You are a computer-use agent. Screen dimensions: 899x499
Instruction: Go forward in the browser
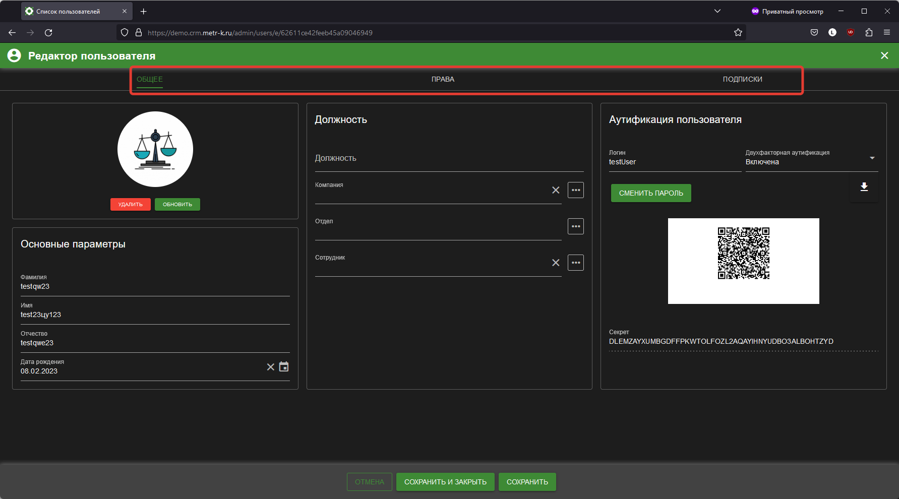(x=30, y=32)
